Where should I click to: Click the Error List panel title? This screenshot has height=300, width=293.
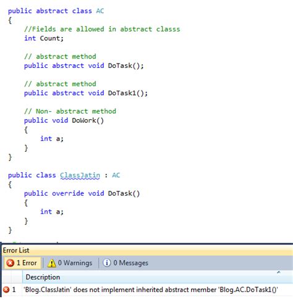coord(16,251)
